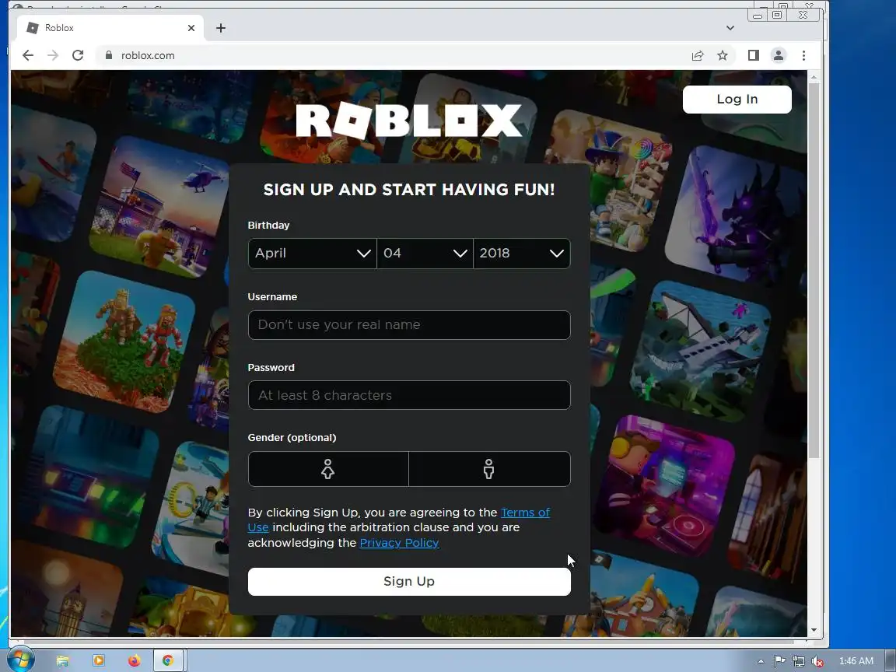
Task: Open File Explorer from the taskbar
Action: tap(62, 661)
